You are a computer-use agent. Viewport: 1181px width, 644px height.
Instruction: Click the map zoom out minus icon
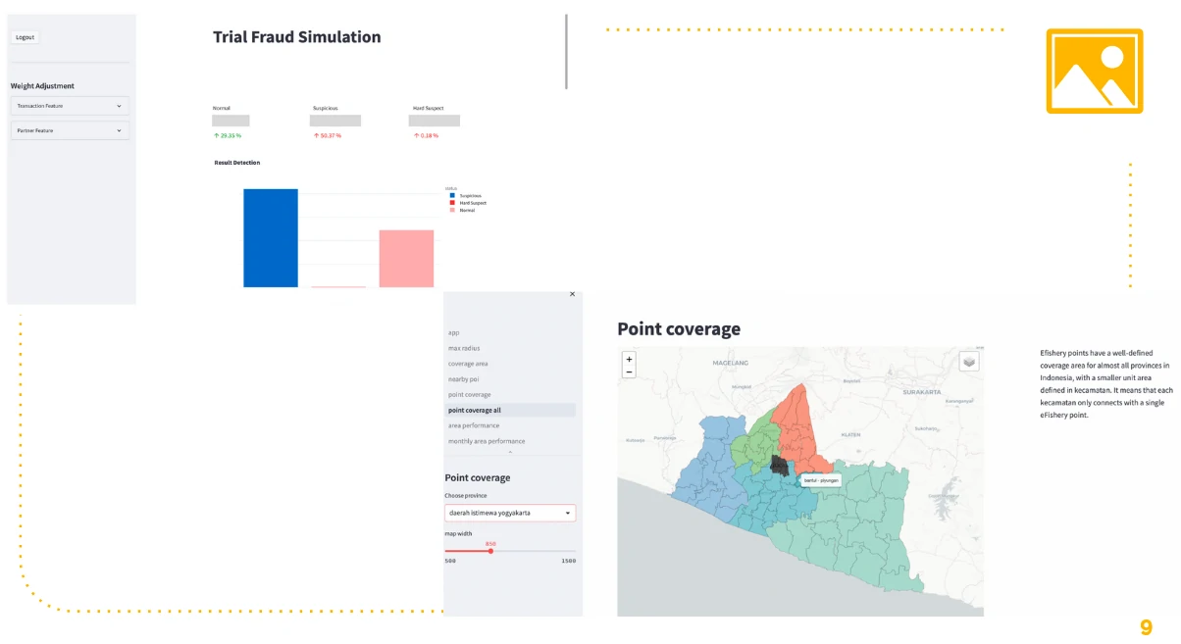point(629,372)
